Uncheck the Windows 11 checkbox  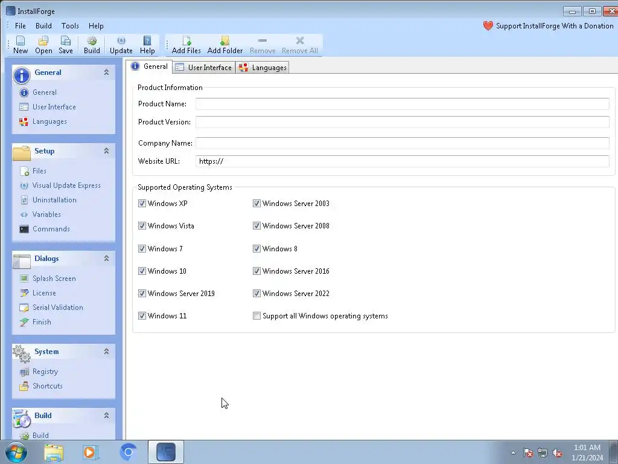point(142,315)
